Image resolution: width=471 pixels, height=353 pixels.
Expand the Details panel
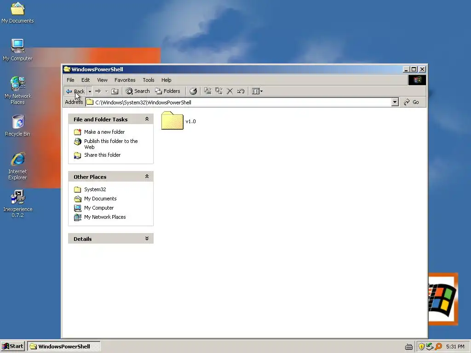pyautogui.click(x=147, y=239)
